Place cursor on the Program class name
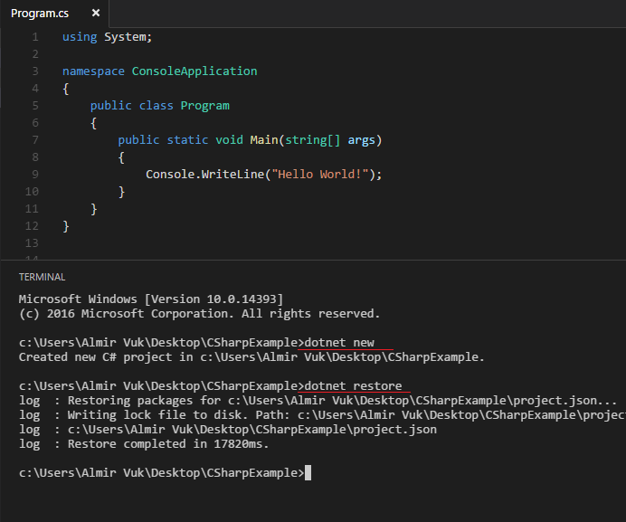 click(204, 106)
